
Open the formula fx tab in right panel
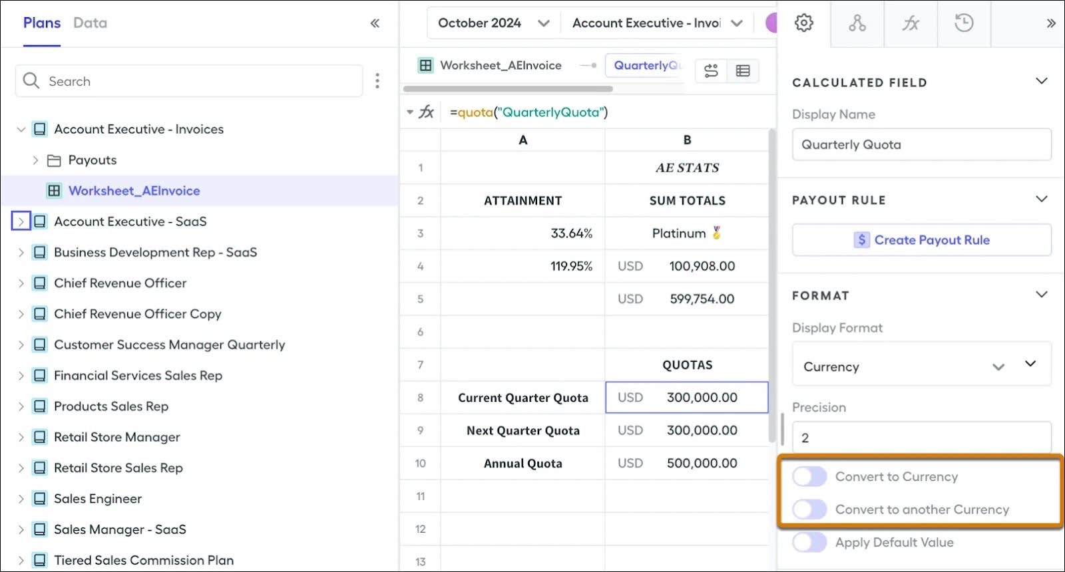(x=911, y=23)
